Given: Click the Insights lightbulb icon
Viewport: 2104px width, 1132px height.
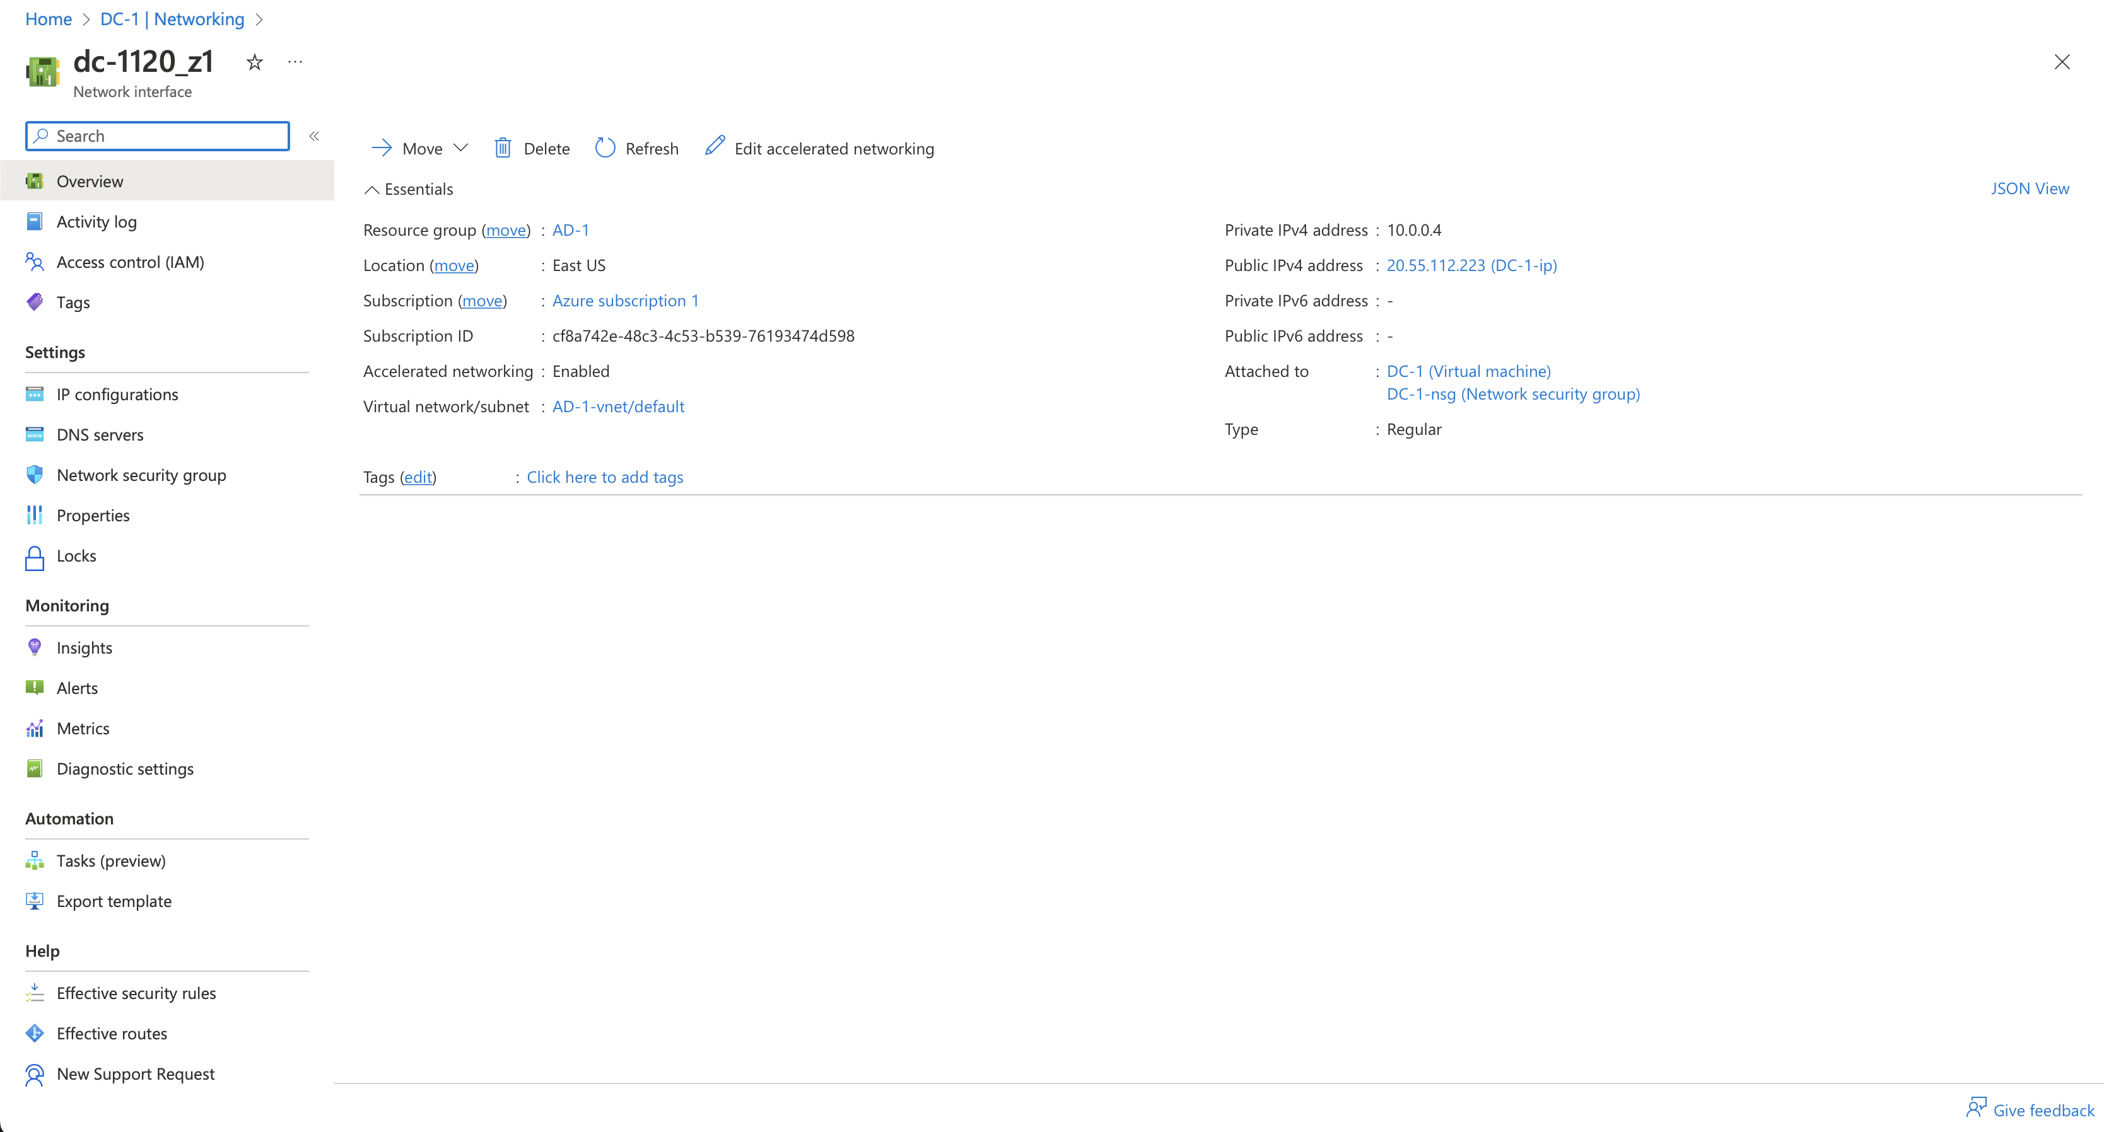Looking at the screenshot, I should pos(34,647).
